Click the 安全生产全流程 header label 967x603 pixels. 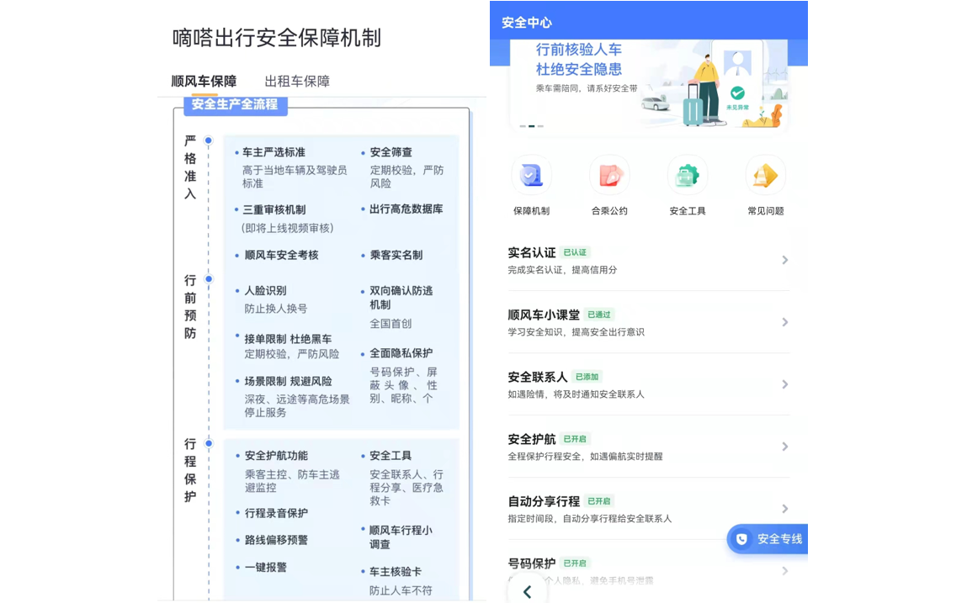pyautogui.click(x=235, y=104)
